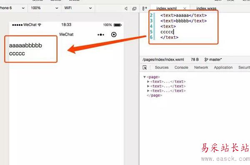
Task: Toggle the simulator sound mute icon
Action: coord(126,9)
